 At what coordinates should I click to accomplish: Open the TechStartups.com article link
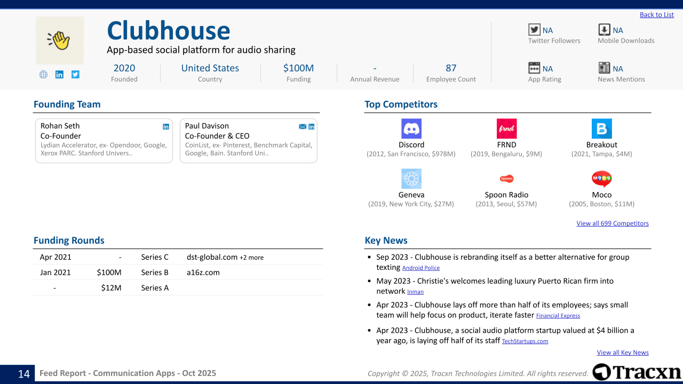pos(525,341)
